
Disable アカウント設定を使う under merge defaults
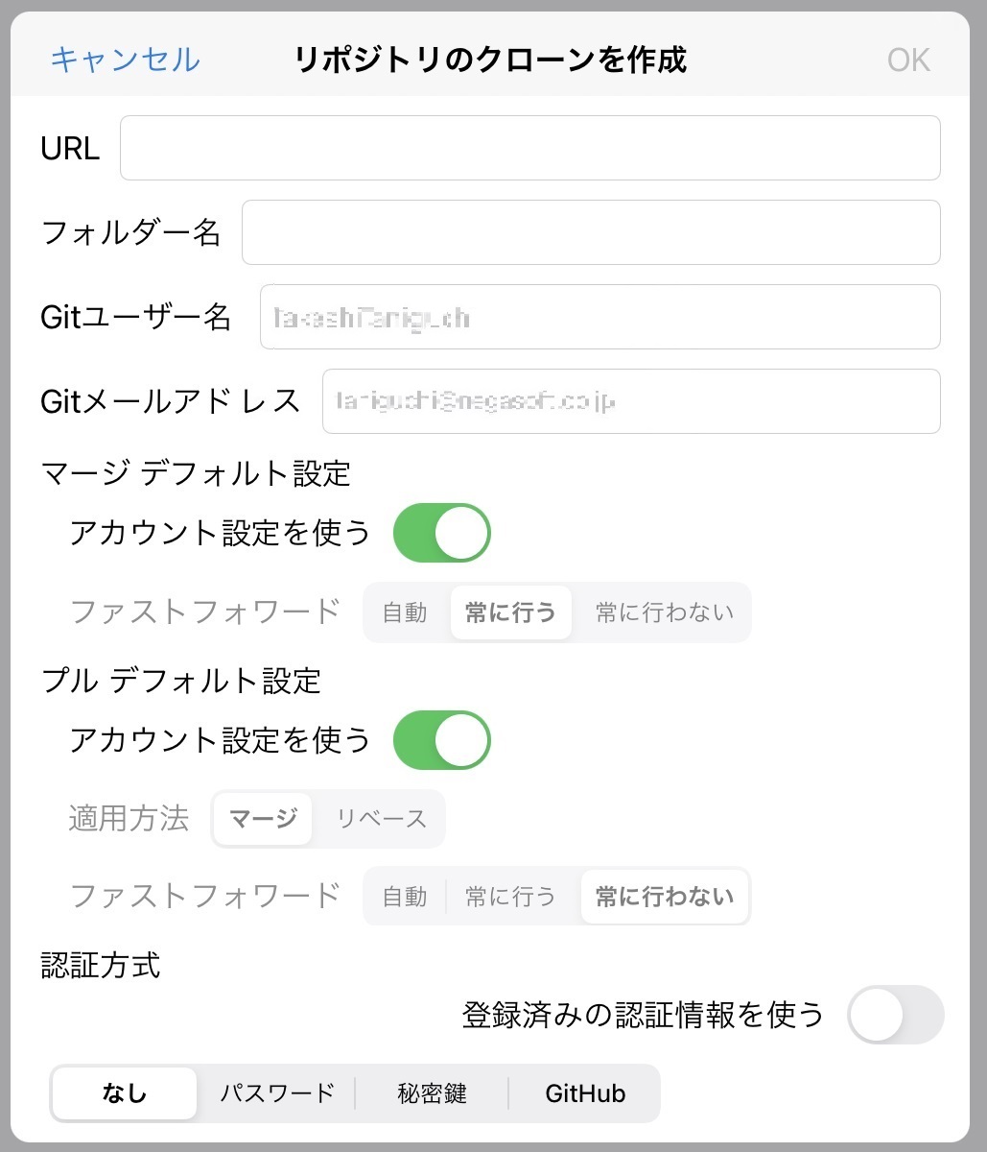pyautogui.click(x=441, y=533)
